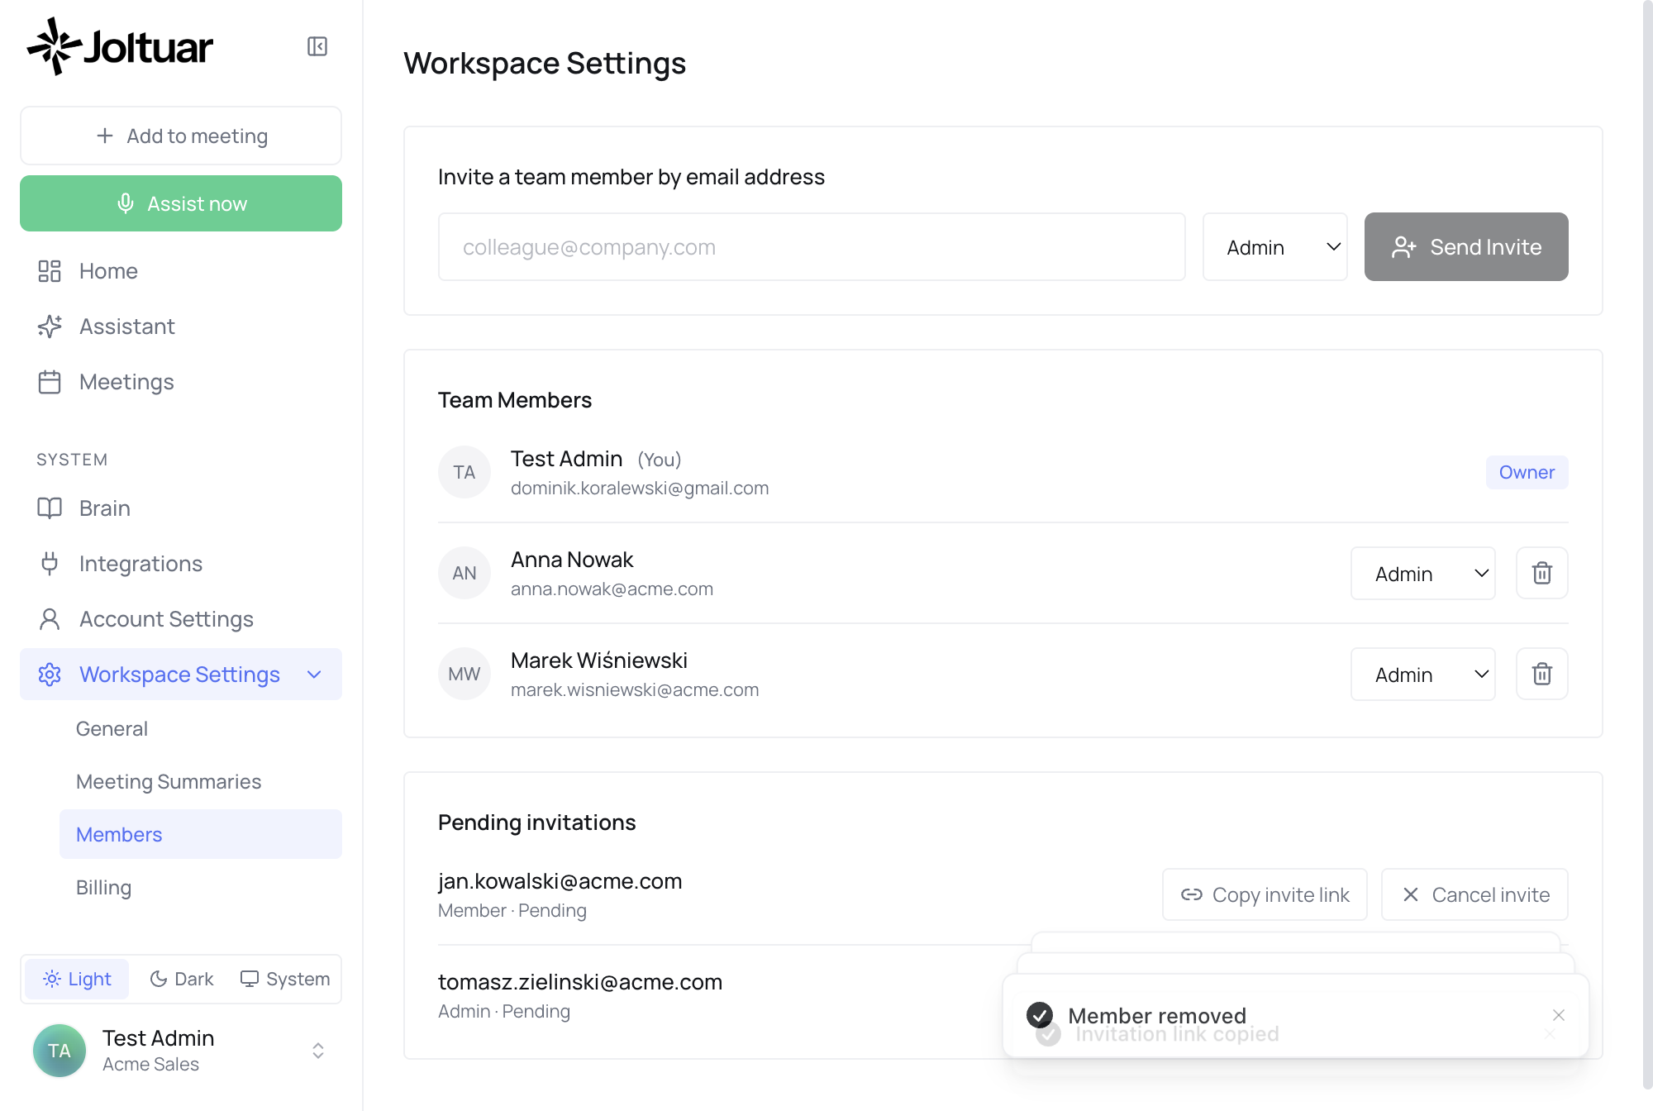Collapse the sidebar panel icon
Image resolution: width=1653 pixels, height=1111 pixels.
(317, 46)
